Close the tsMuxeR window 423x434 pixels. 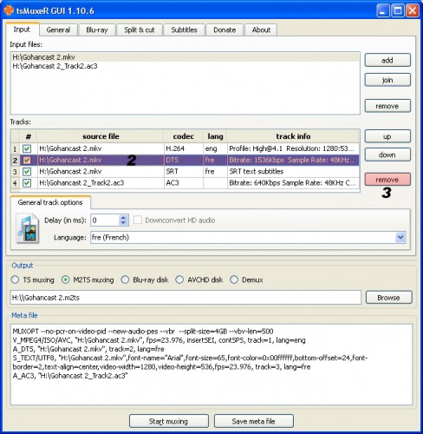pos(413,11)
